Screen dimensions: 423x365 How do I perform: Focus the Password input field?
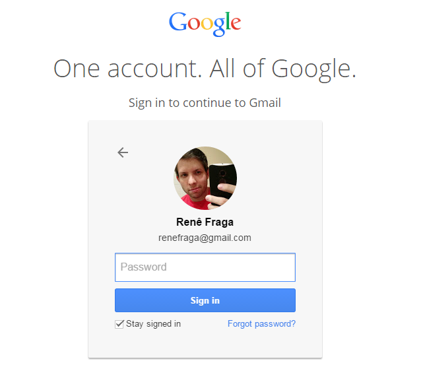tap(205, 267)
